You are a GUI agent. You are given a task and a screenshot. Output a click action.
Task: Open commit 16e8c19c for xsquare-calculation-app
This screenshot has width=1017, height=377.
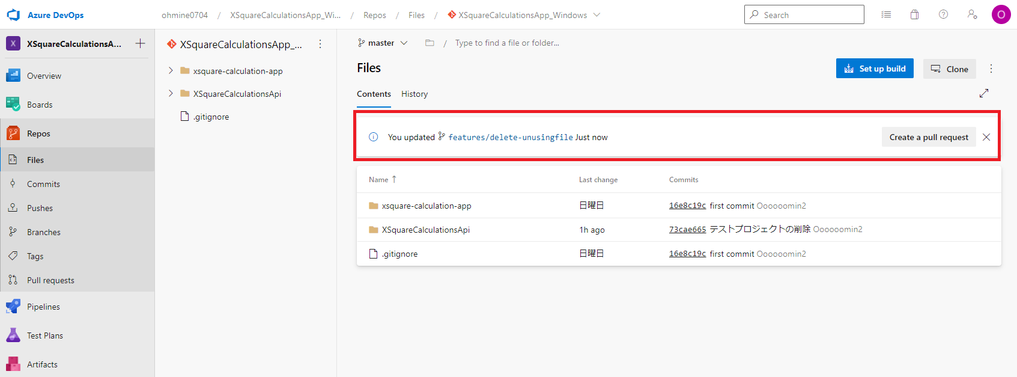coord(687,206)
